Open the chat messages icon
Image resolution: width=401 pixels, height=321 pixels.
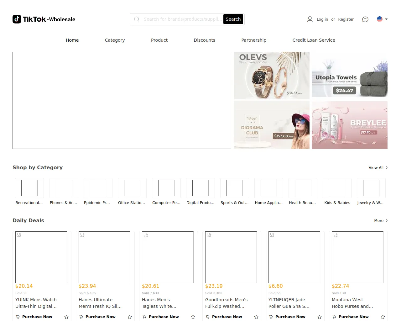point(365,19)
